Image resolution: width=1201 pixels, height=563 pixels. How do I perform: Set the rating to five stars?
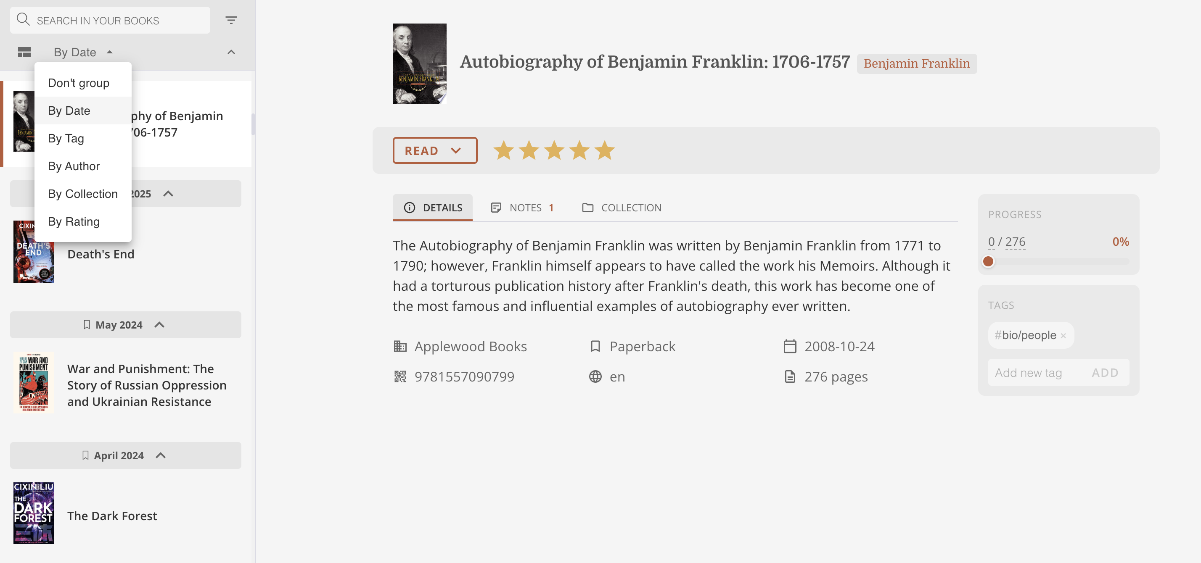pyautogui.click(x=605, y=150)
